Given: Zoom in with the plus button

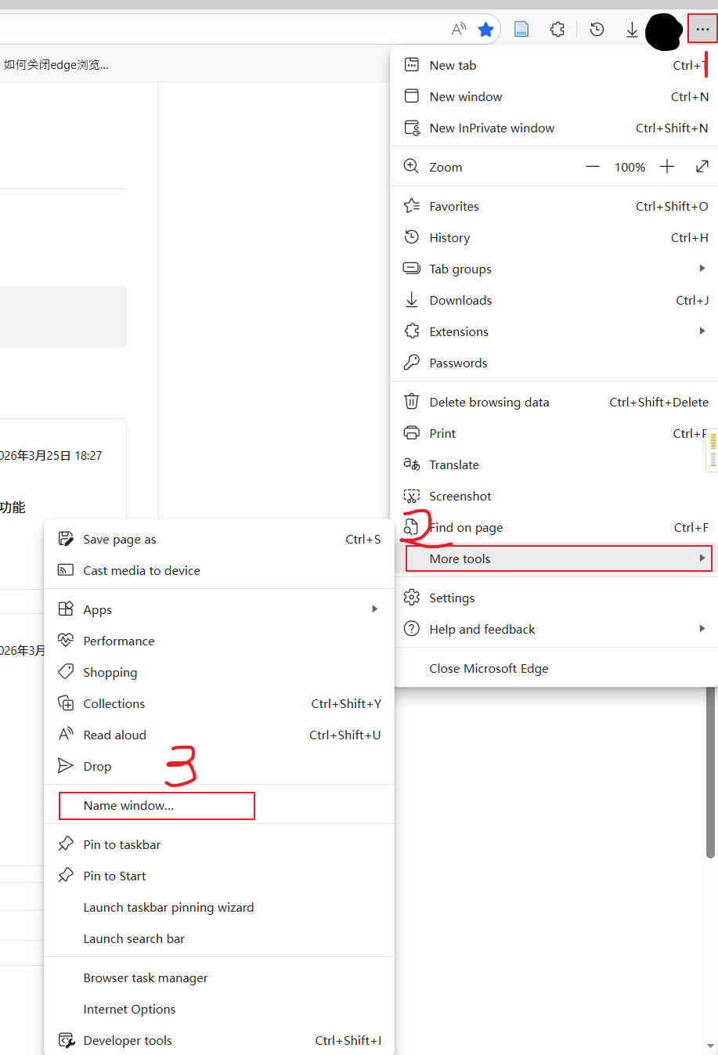Looking at the screenshot, I should (667, 167).
